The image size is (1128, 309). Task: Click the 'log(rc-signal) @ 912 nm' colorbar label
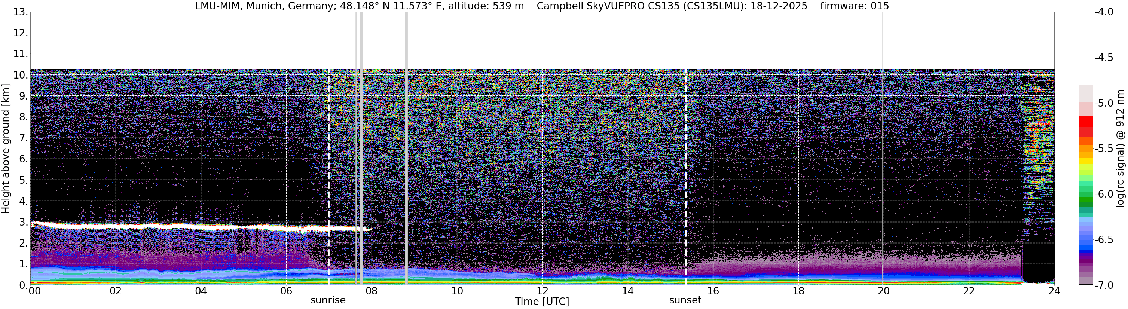[1121, 149]
